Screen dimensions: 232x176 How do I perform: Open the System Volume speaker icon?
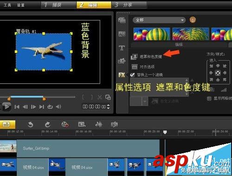(x=58, y=107)
